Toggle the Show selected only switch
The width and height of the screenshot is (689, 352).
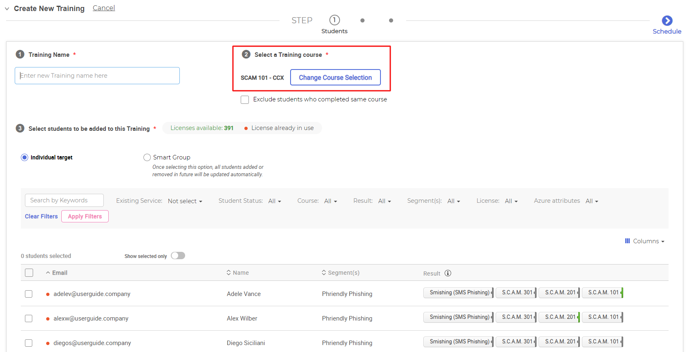[178, 256]
